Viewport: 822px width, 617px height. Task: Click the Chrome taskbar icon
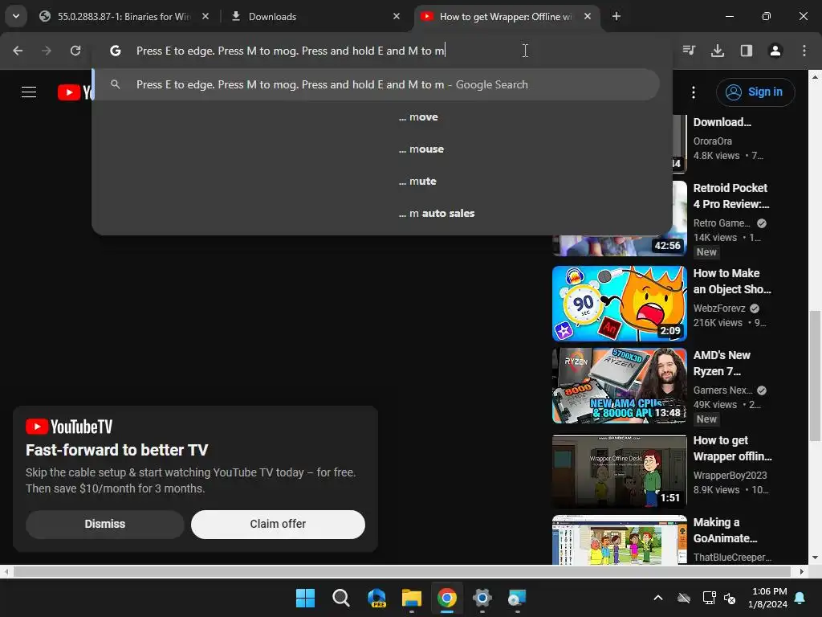(447, 598)
